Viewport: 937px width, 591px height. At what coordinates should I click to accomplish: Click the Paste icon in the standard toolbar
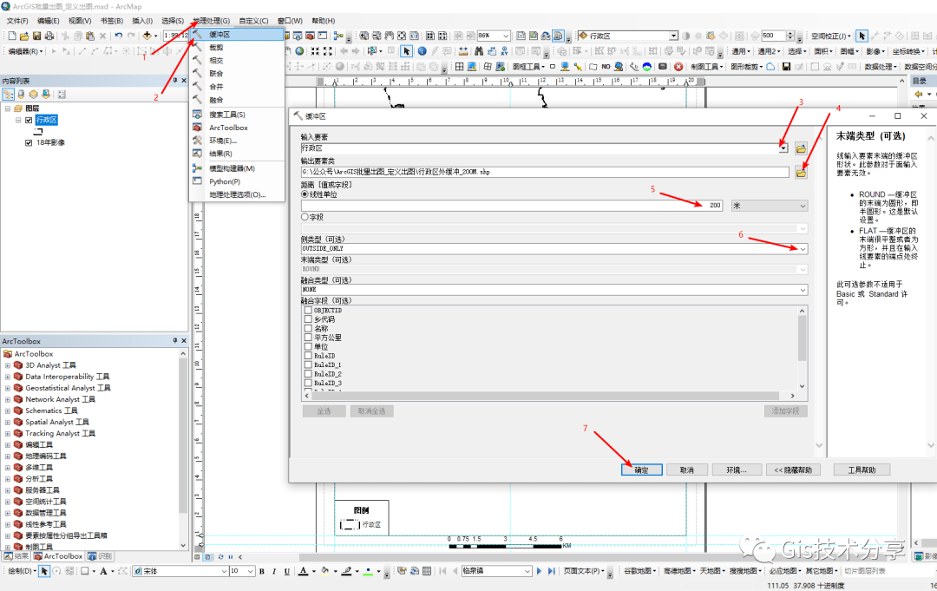point(89,36)
